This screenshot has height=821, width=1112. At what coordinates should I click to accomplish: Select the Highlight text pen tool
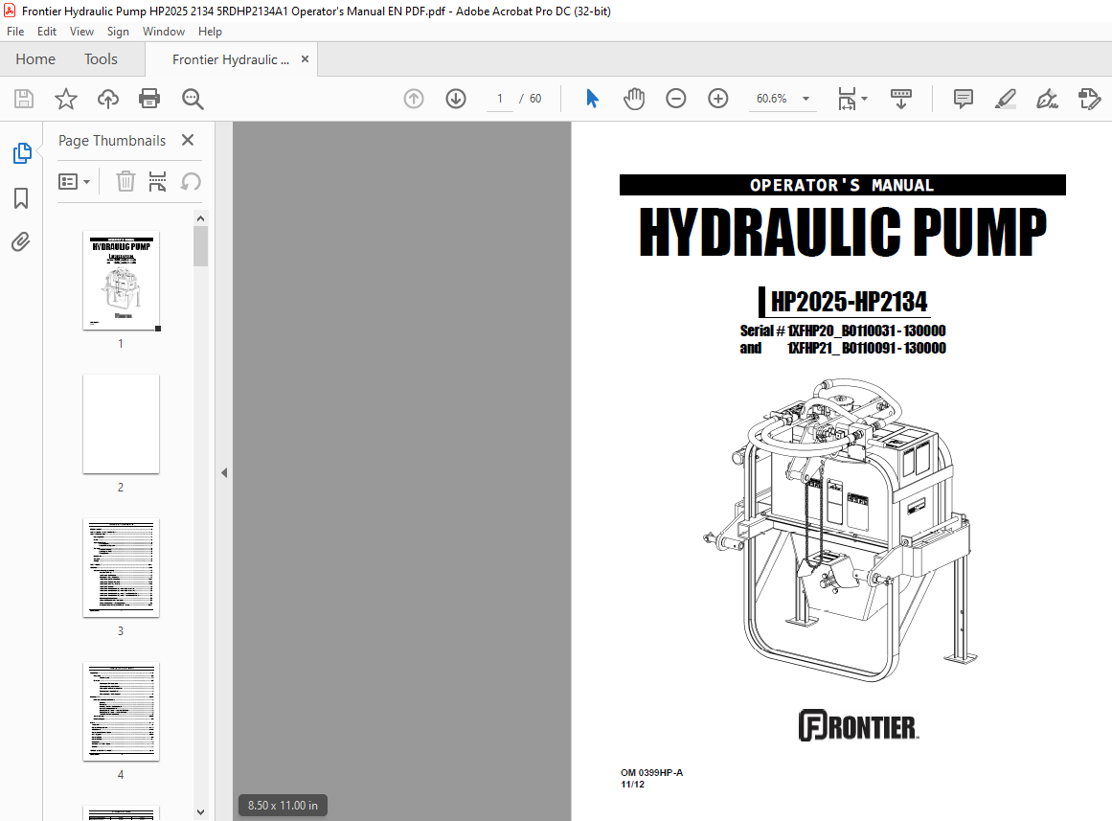click(1005, 99)
